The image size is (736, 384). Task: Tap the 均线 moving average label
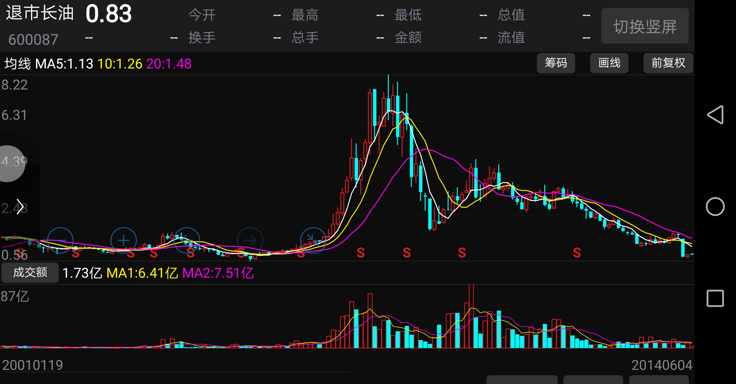18,63
